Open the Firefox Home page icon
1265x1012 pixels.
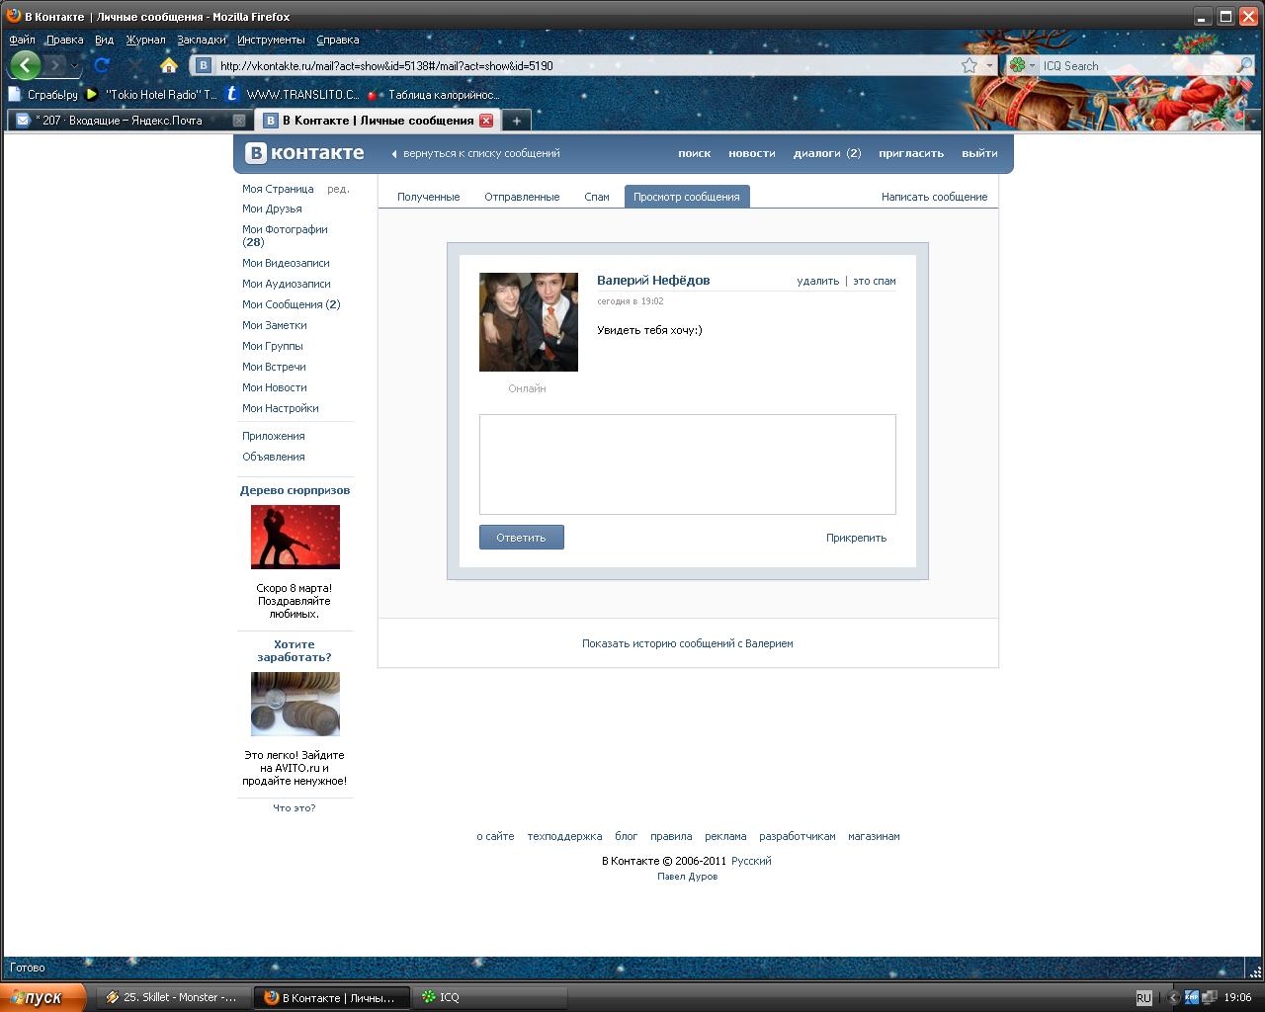pos(169,65)
